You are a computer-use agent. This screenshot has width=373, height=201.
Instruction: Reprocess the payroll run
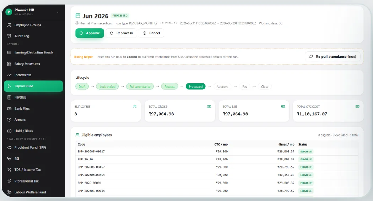121,33
